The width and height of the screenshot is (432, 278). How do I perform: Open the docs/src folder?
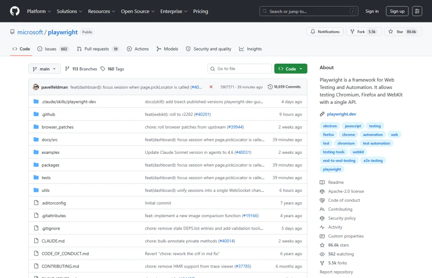coord(50,140)
